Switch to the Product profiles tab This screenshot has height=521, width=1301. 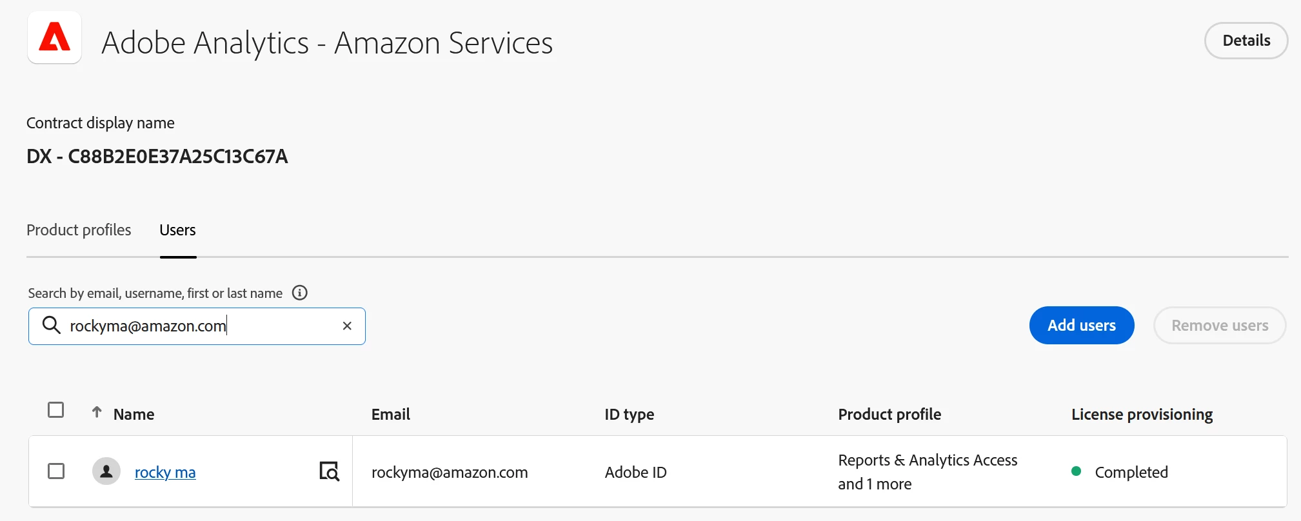[x=79, y=230]
